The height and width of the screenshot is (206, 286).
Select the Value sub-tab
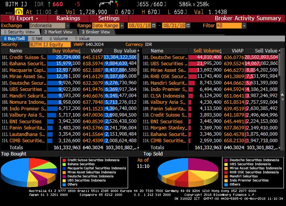[x=82, y=38]
